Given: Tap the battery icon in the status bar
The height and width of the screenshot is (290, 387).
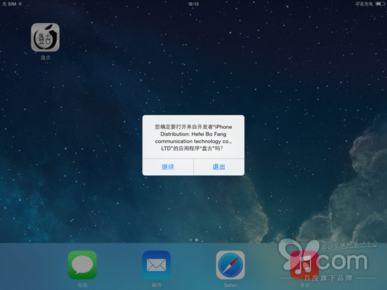Looking at the screenshot, I should (x=380, y=4).
